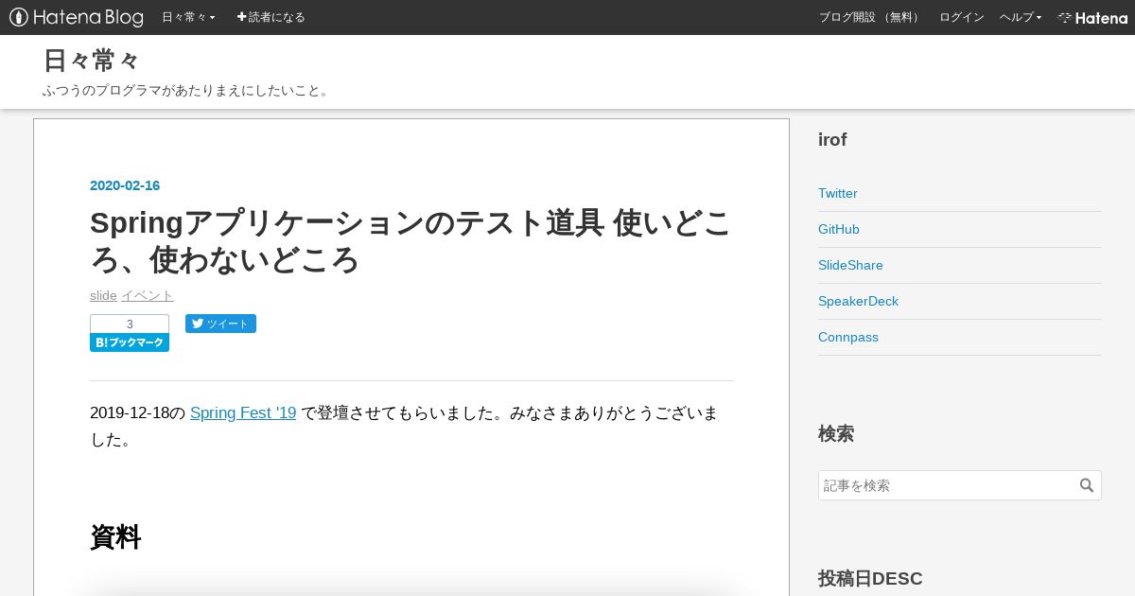Click the B!ブックマーク button
1135x596 pixels.
(x=130, y=342)
